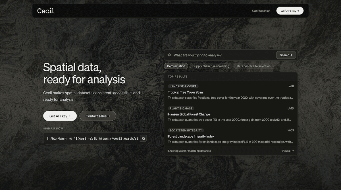Select the Supply chain risk screening chip
341x190 pixels.
[x=211, y=66]
